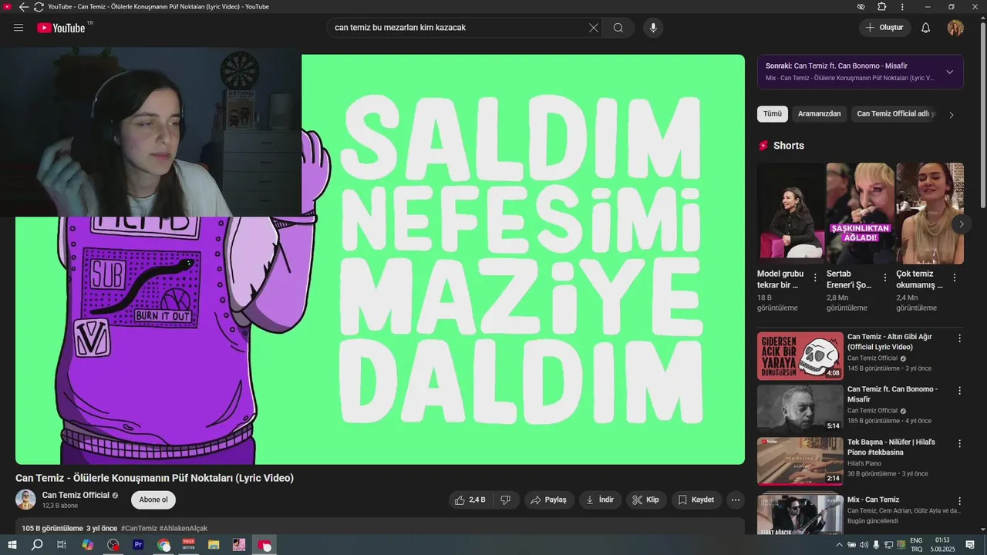
Task: Click the tracking-protection eye icon in title bar
Action: pos(861,7)
